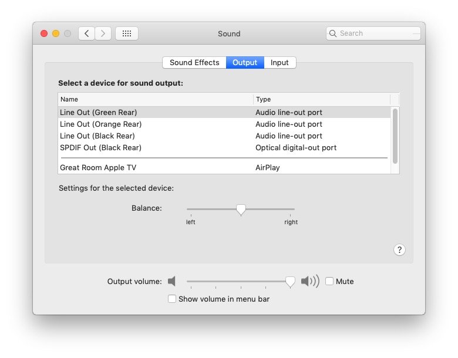
Task: Click the Balance slider handle
Action: coord(241,210)
